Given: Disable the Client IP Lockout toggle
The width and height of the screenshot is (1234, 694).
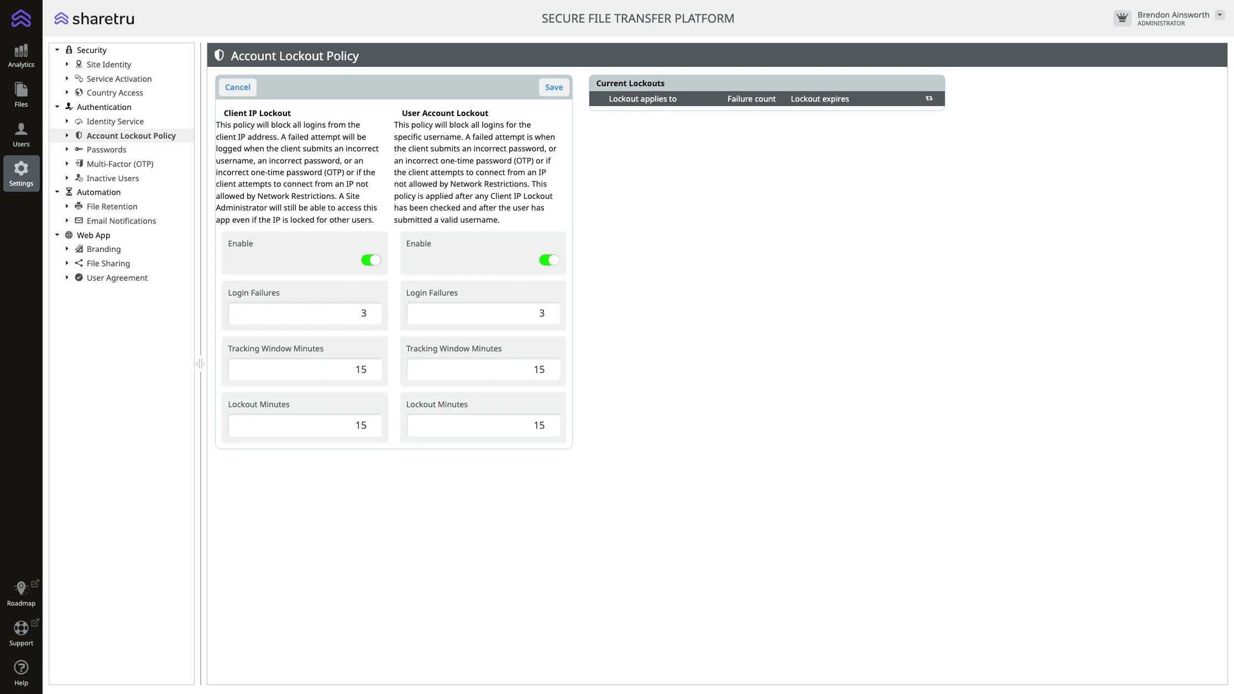Looking at the screenshot, I should tap(371, 260).
